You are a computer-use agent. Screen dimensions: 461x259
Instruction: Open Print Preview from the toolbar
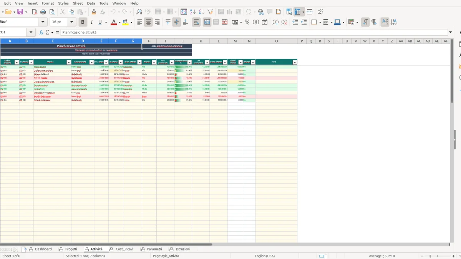(52, 12)
